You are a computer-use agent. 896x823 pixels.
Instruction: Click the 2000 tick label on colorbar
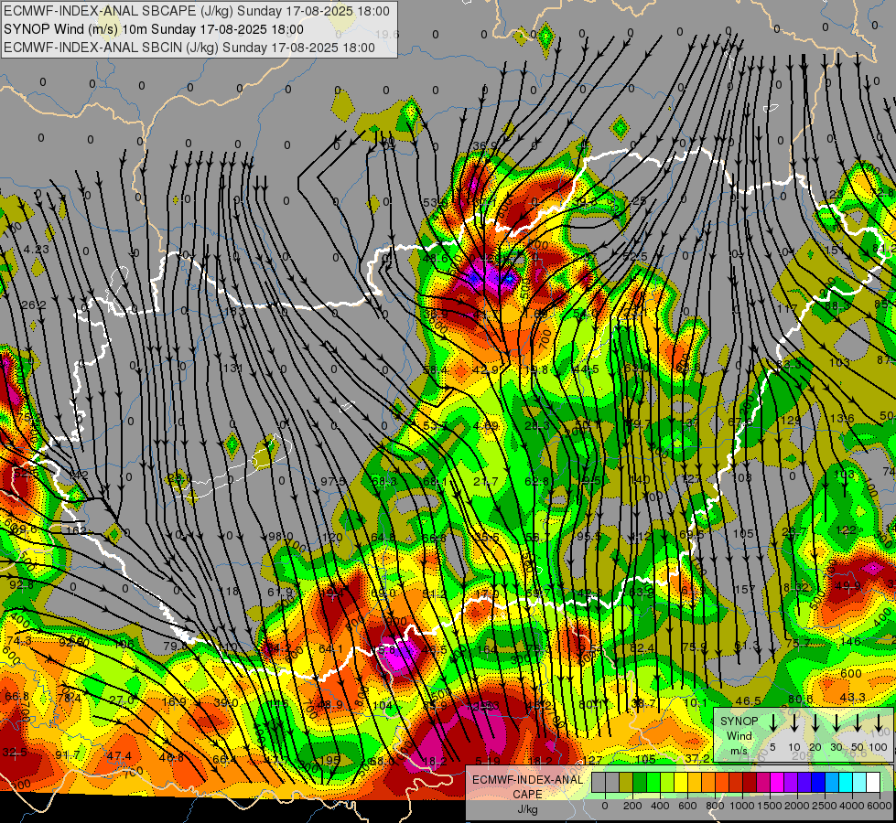click(797, 806)
